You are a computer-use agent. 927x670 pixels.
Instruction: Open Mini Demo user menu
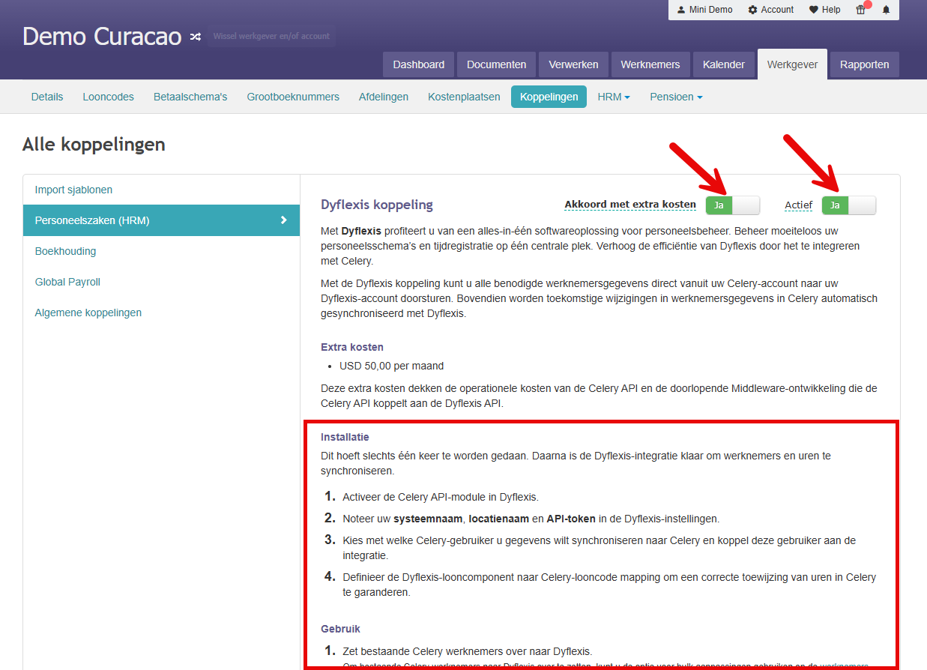(704, 10)
